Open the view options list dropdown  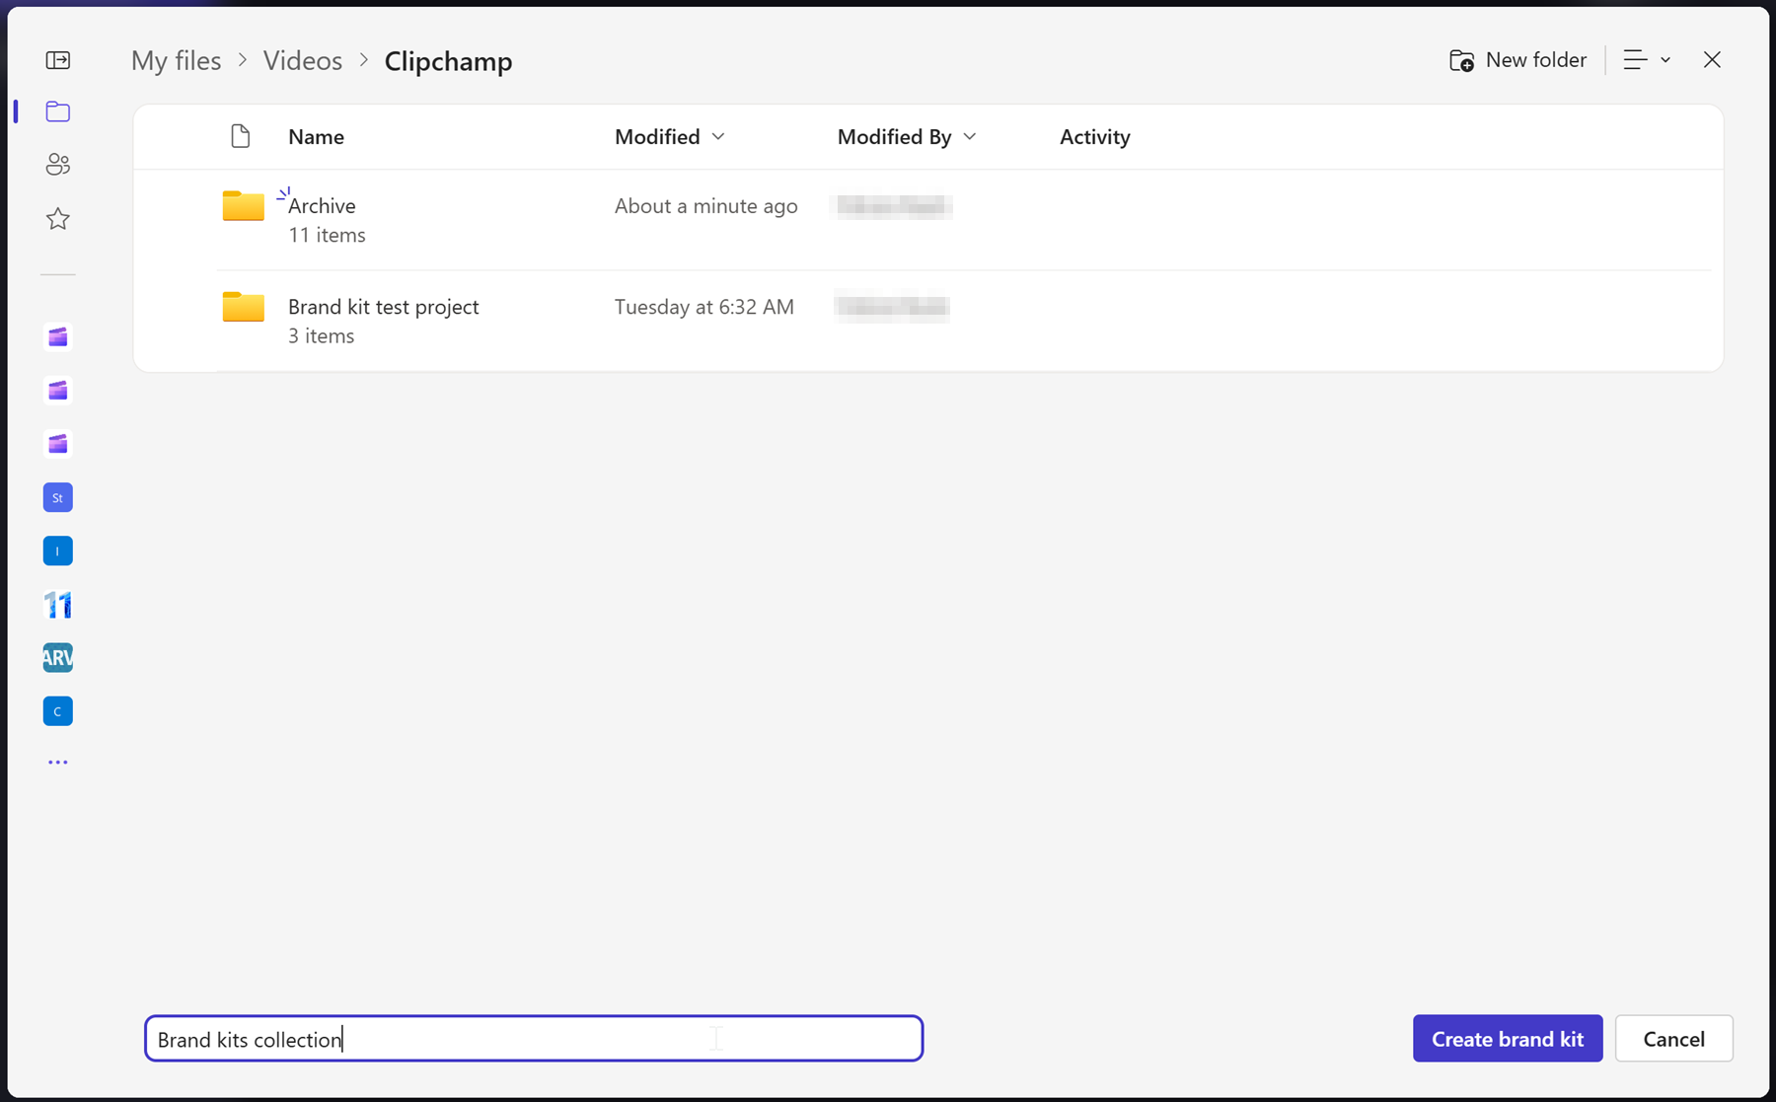coord(1645,60)
